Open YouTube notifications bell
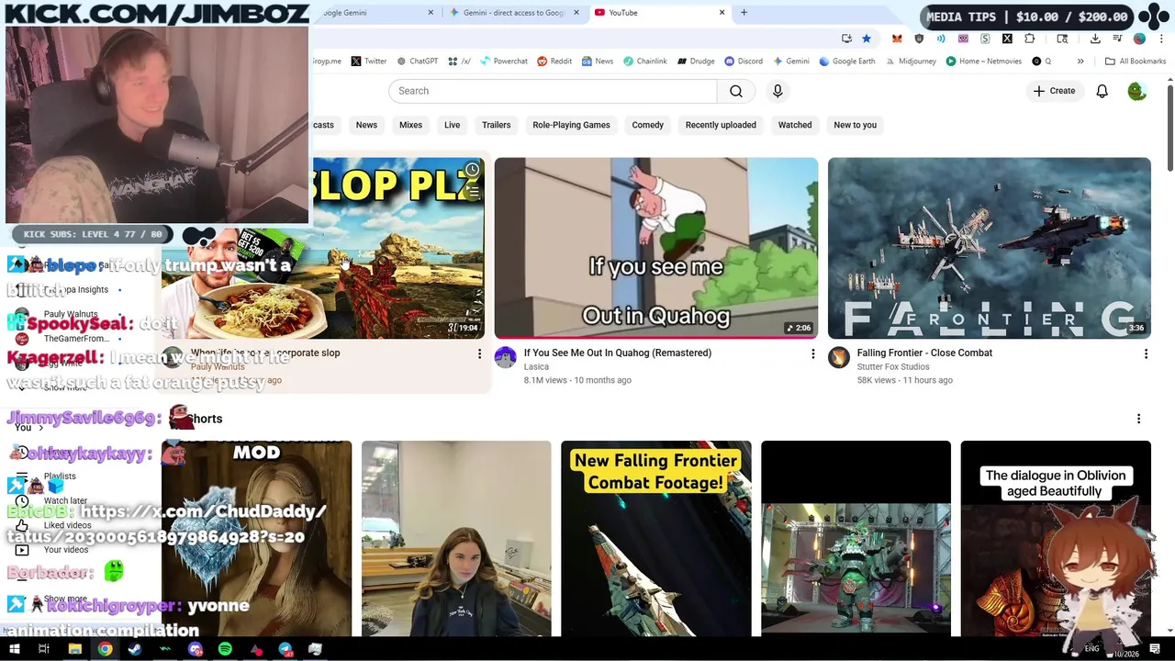The image size is (1175, 661). pyautogui.click(x=1102, y=91)
